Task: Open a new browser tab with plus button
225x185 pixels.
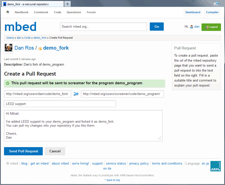Action: tap(67, 4)
